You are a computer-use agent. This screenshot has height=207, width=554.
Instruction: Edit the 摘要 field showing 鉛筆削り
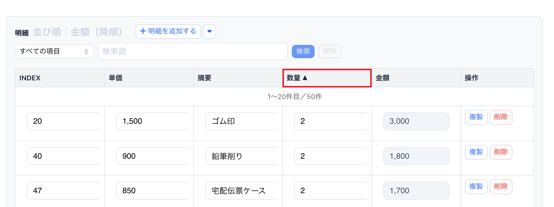242,156
